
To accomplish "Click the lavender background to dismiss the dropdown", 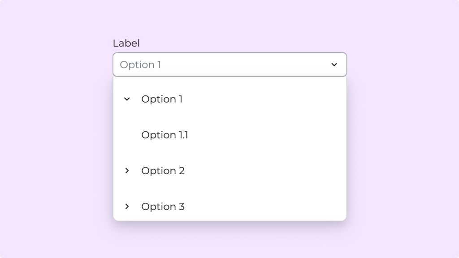I will coord(403,134).
